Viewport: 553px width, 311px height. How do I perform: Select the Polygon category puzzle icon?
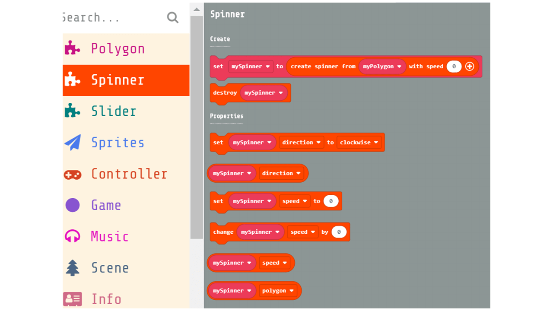coord(72,48)
